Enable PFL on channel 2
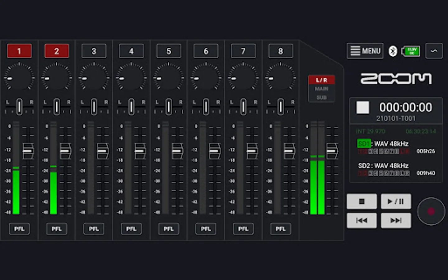The width and height of the screenshot is (448, 280). 57,229
